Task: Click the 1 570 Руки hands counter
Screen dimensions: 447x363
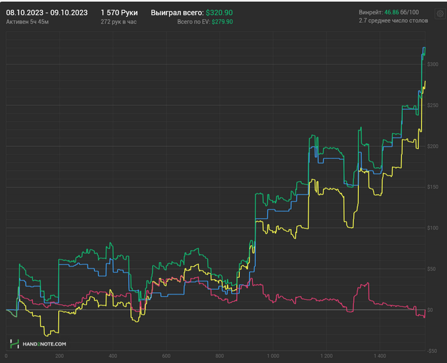Action: coord(119,13)
